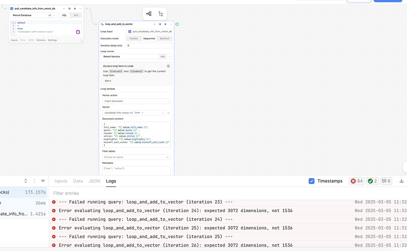The image size is (407, 251).
Task: Click the info icon in loop item tip
Action: tap(168, 66)
